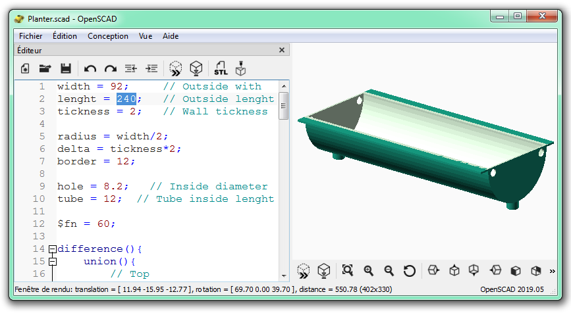
Task: Click the editor vertical scrollbar thumb
Action: [284, 106]
